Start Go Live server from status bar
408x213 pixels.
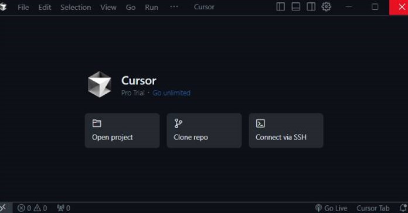coord(331,208)
